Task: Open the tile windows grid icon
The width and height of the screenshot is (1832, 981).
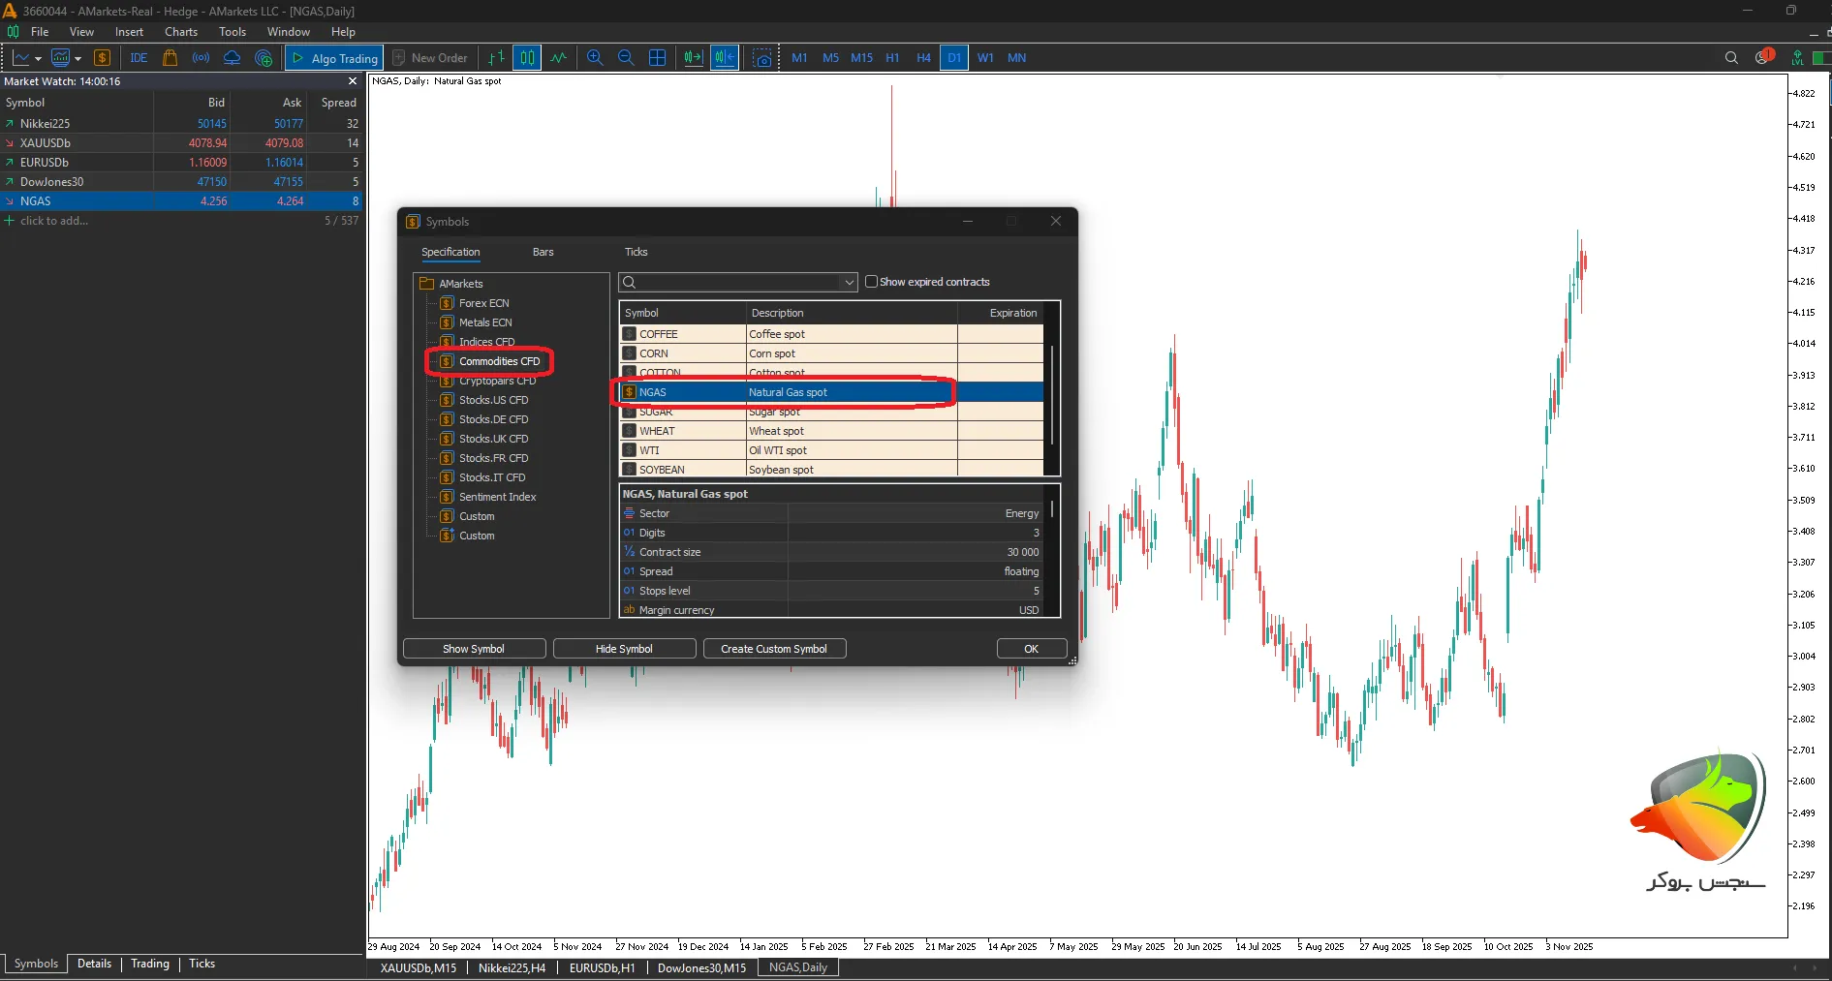Action: tap(657, 58)
